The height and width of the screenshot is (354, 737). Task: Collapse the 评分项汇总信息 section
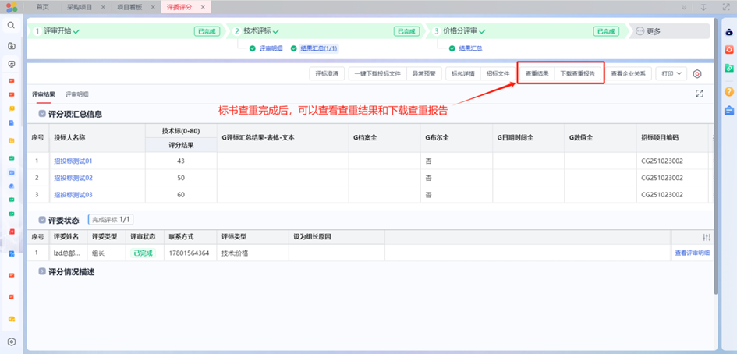(42, 113)
